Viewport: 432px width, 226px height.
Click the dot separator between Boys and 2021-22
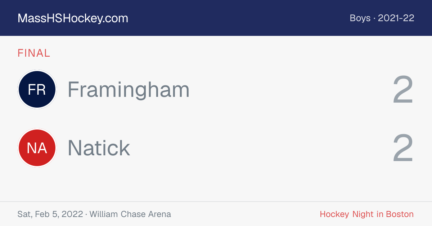(374, 19)
